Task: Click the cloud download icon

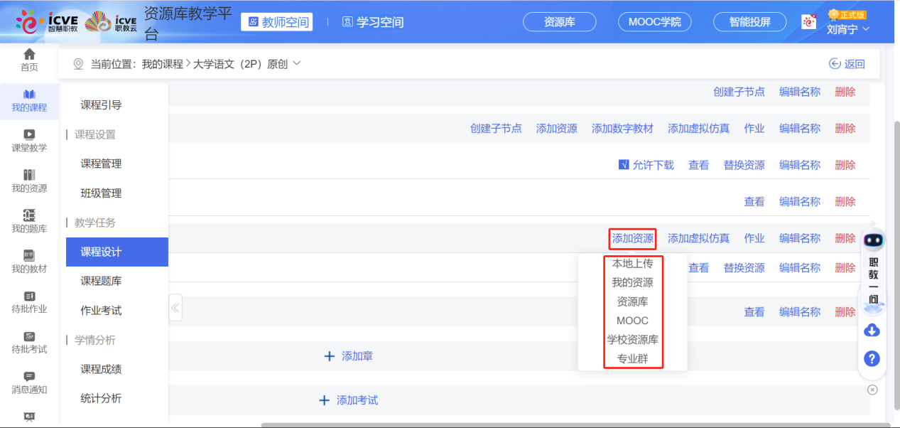Action: (872, 331)
